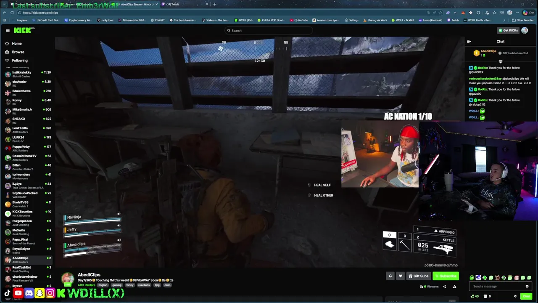
Task: Click the Snapchat overlay icon
Action: pos(40,293)
